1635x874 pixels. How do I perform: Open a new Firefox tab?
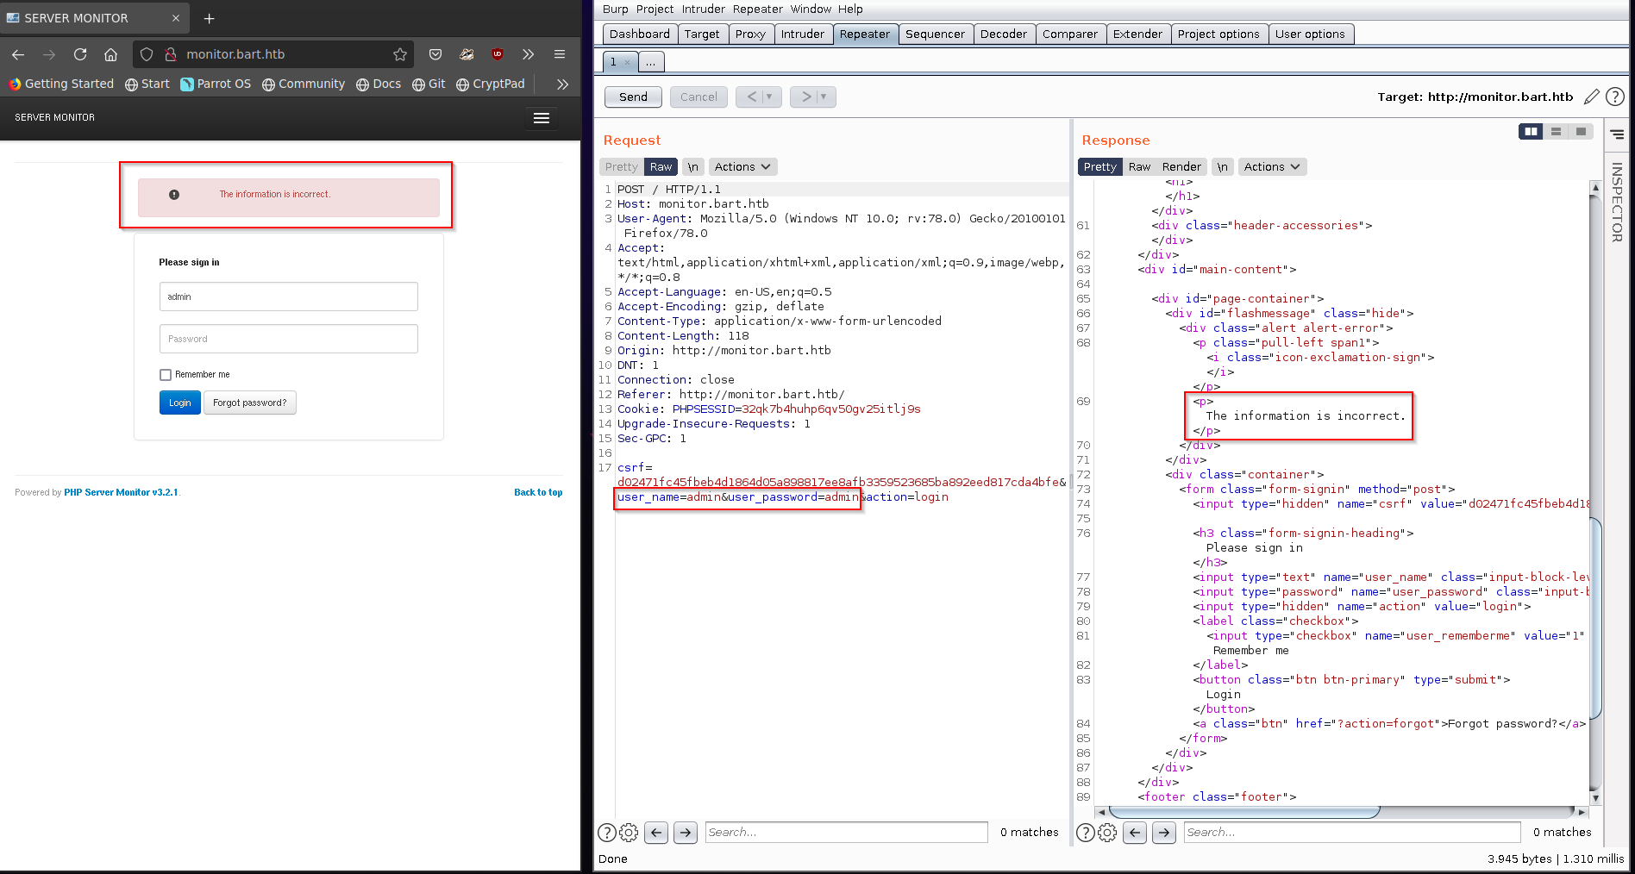(209, 18)
